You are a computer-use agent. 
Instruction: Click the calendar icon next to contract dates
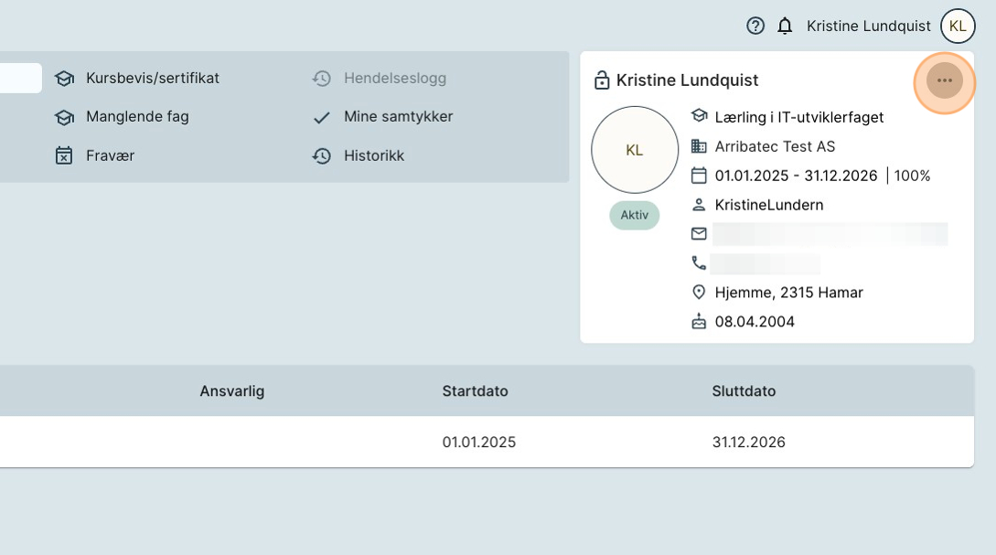coord(699,176)
